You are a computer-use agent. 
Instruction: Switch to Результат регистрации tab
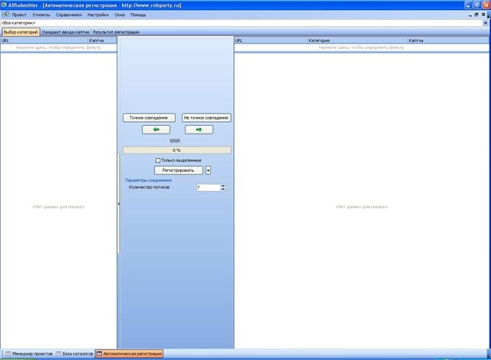pyautogui.click(x=116, y=32)
